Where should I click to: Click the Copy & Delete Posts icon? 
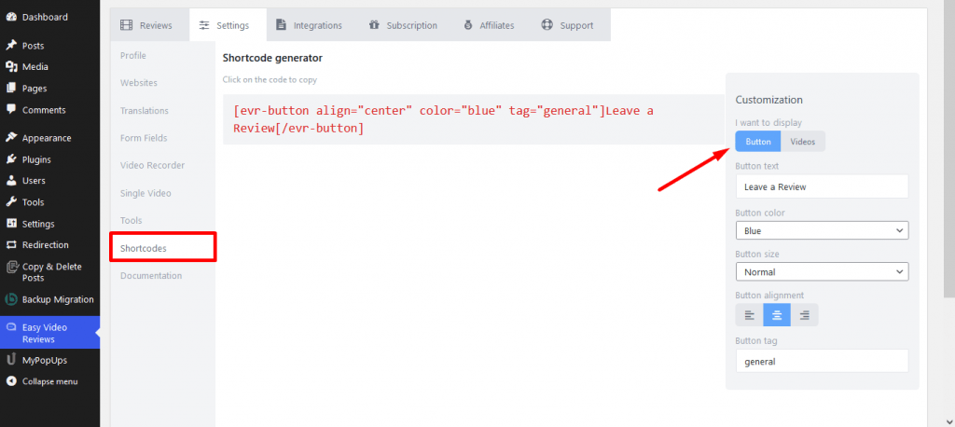pyautogui.click(x=11, y=267)
